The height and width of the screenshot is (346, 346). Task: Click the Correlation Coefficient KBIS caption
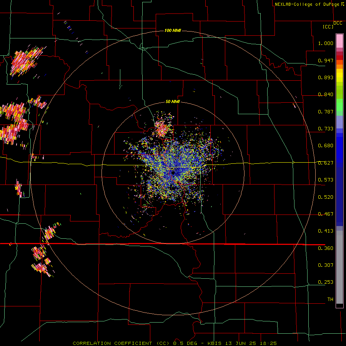click(x=175, y=343)
